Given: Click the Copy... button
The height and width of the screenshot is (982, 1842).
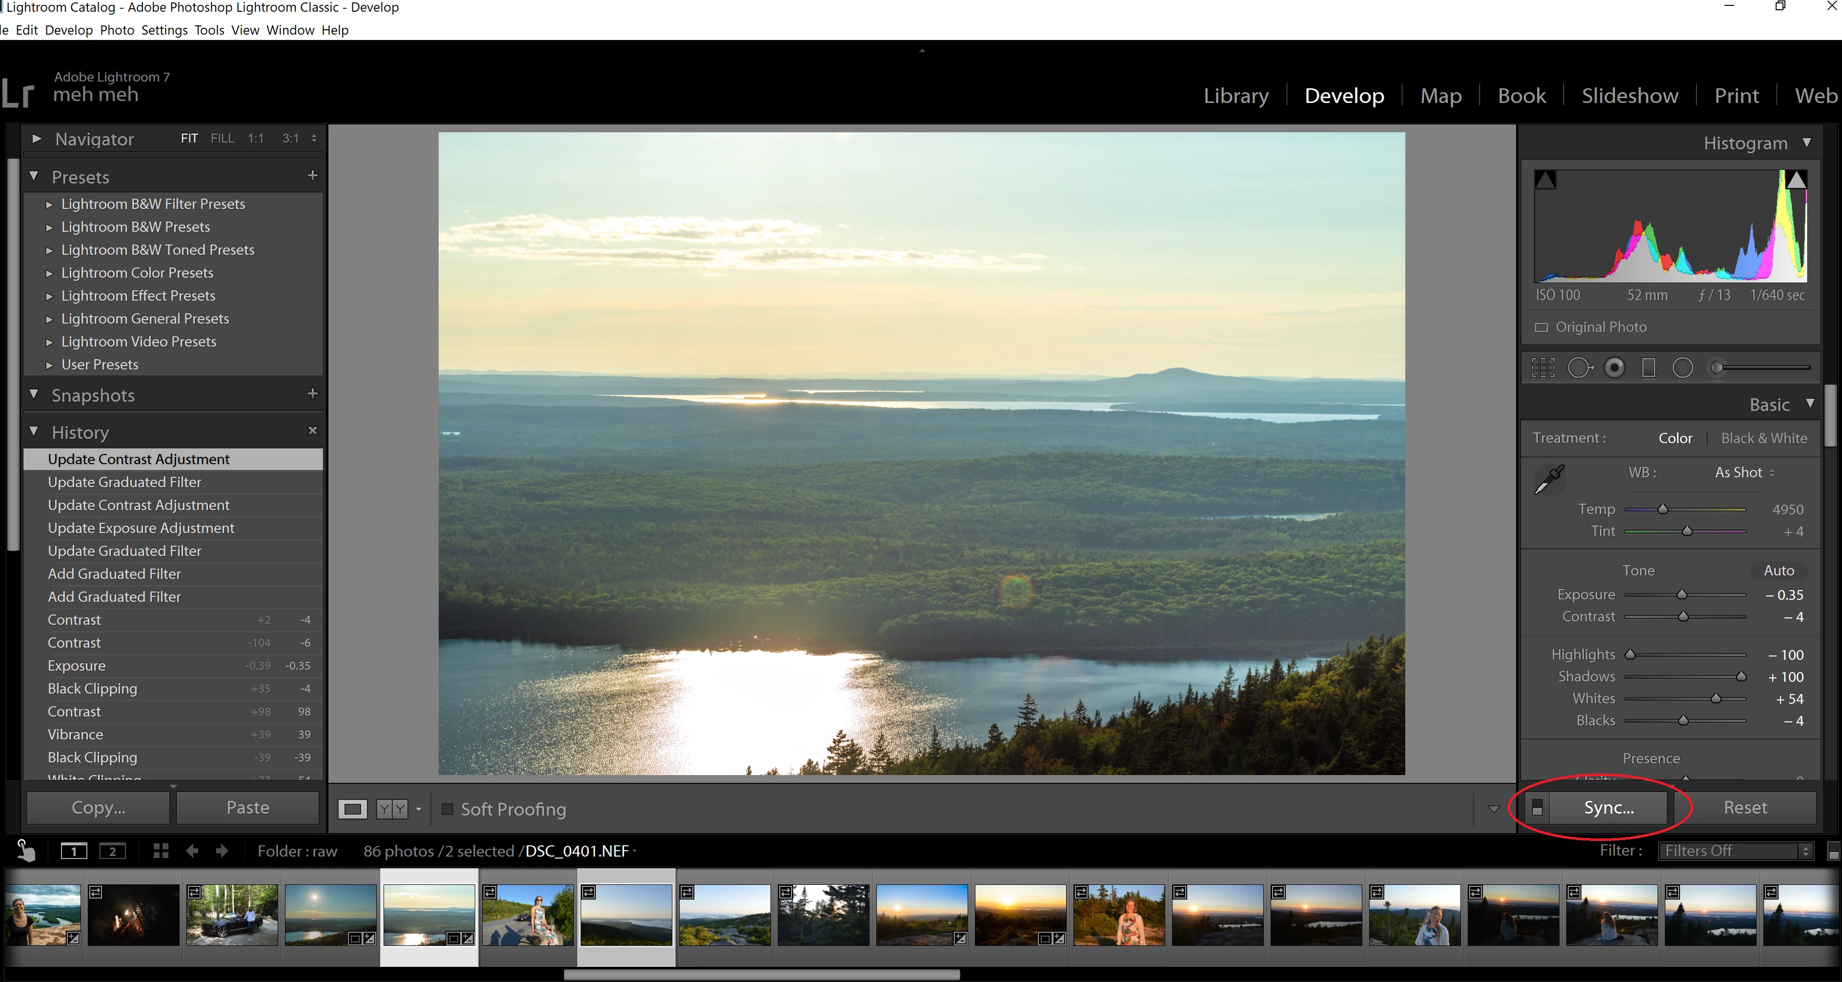Looking at the screenshot, I should pyautogui.click(x=98, y=807).
